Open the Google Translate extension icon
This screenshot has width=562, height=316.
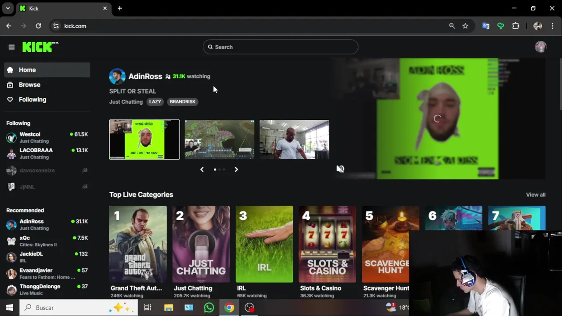(x=486, y=26)
